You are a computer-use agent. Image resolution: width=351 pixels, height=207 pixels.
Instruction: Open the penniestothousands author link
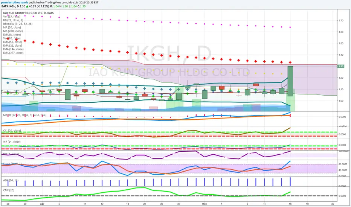pos(15,3)
